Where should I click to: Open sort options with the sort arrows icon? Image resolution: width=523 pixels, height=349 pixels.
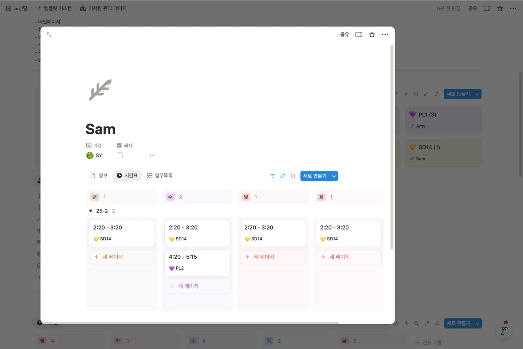point(283,176)
